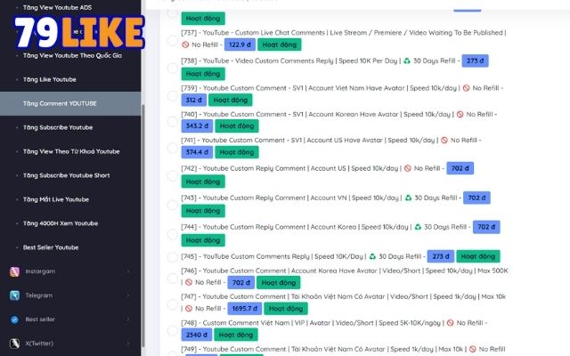Click 702 đ price badge of service 744

point(486,227)
